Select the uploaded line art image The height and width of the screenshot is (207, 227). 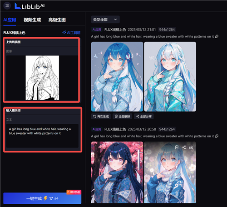point(42,78)
